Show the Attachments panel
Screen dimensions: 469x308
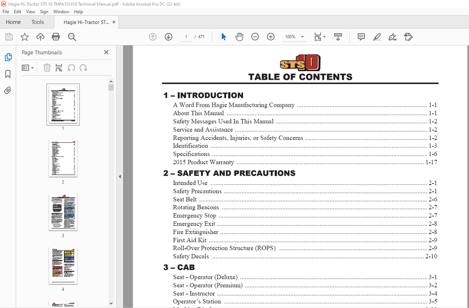(8, 90)
